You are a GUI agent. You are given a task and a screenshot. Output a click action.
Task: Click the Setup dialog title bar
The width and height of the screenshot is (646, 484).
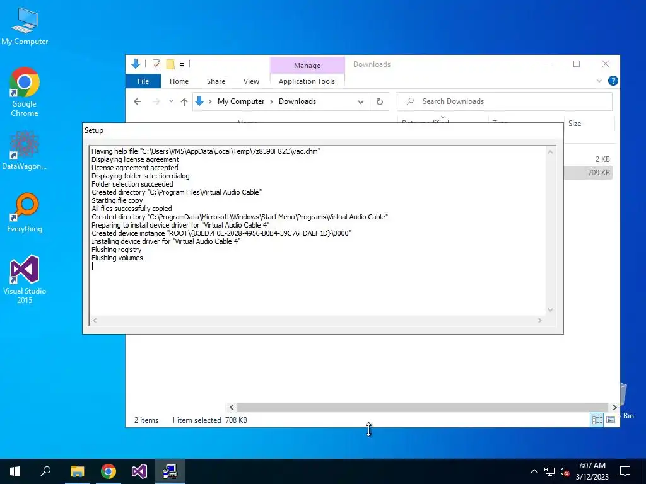point(323,130)
